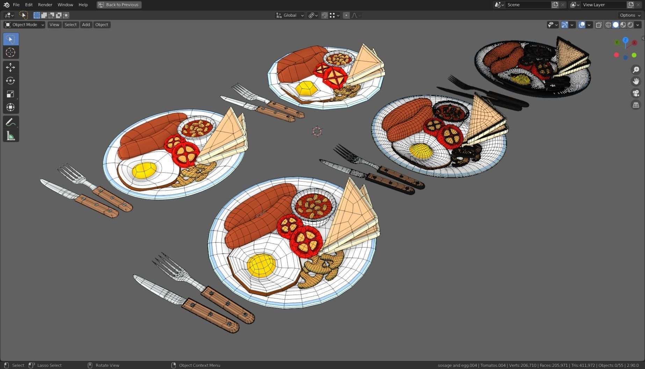Image resolution: width=645 pixels, height=369 pixels.
Task: Switch to material preview shading
Action: (x=623, y=25)
